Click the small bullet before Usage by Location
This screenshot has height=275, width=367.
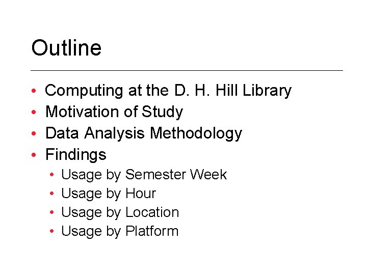(52, 212)
